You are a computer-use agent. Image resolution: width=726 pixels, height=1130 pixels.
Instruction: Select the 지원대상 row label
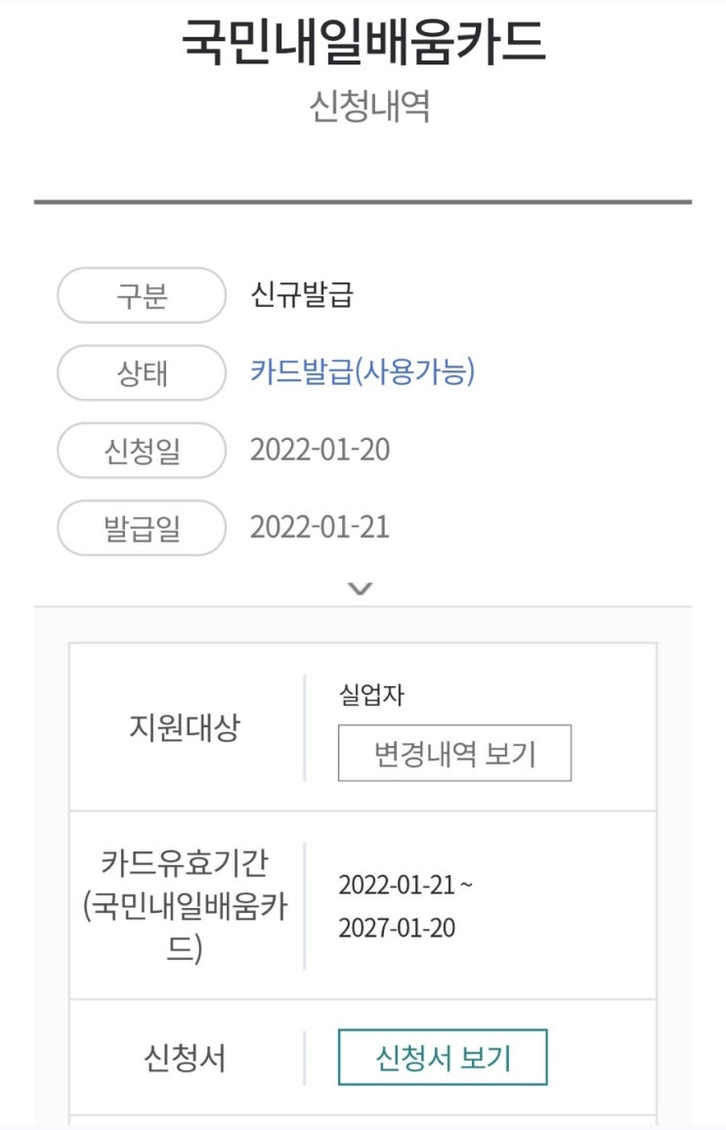coord(184,728)
